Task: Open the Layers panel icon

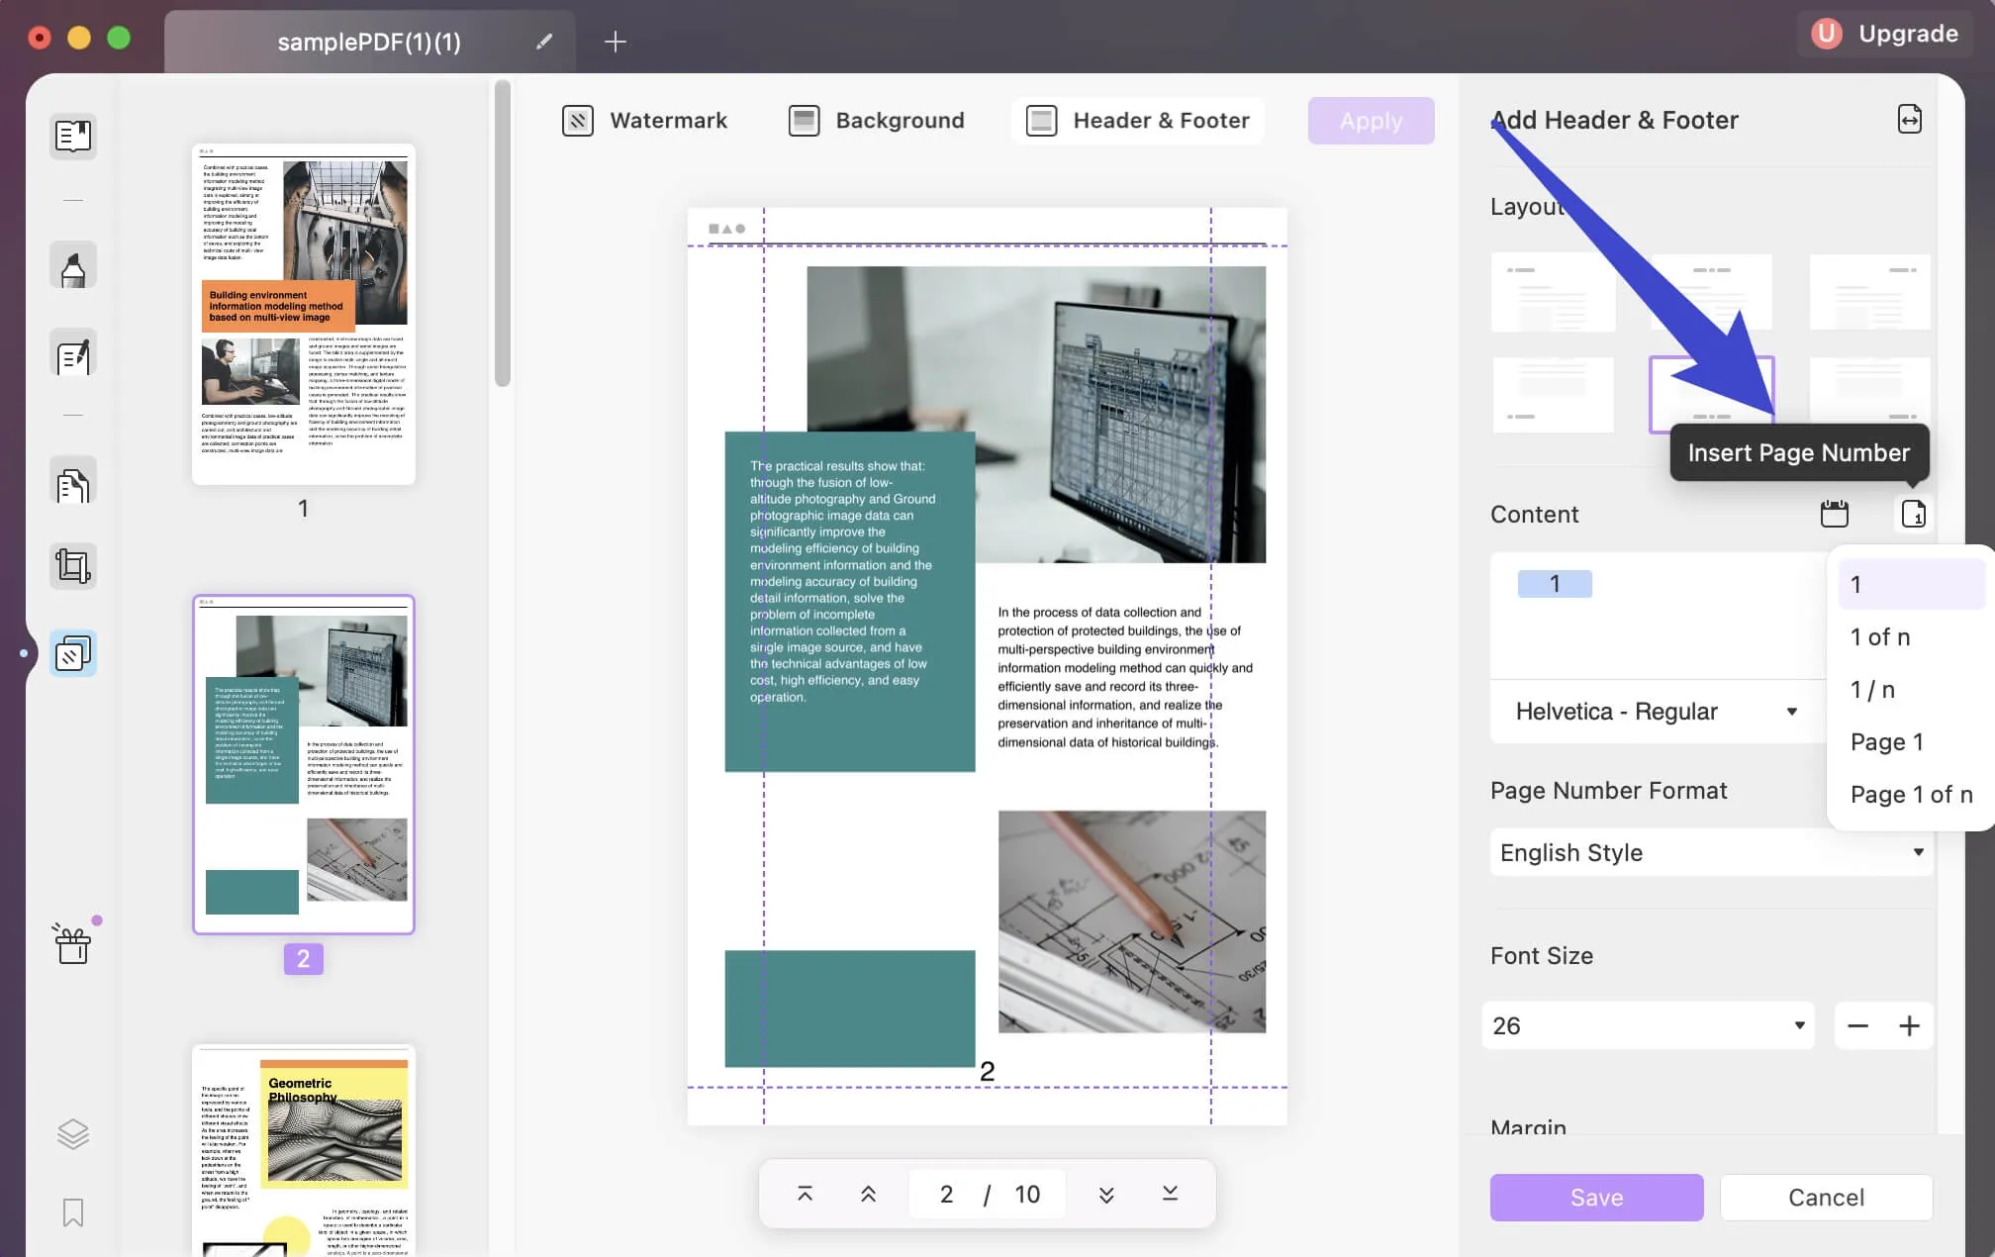Action: [73, 1133]
